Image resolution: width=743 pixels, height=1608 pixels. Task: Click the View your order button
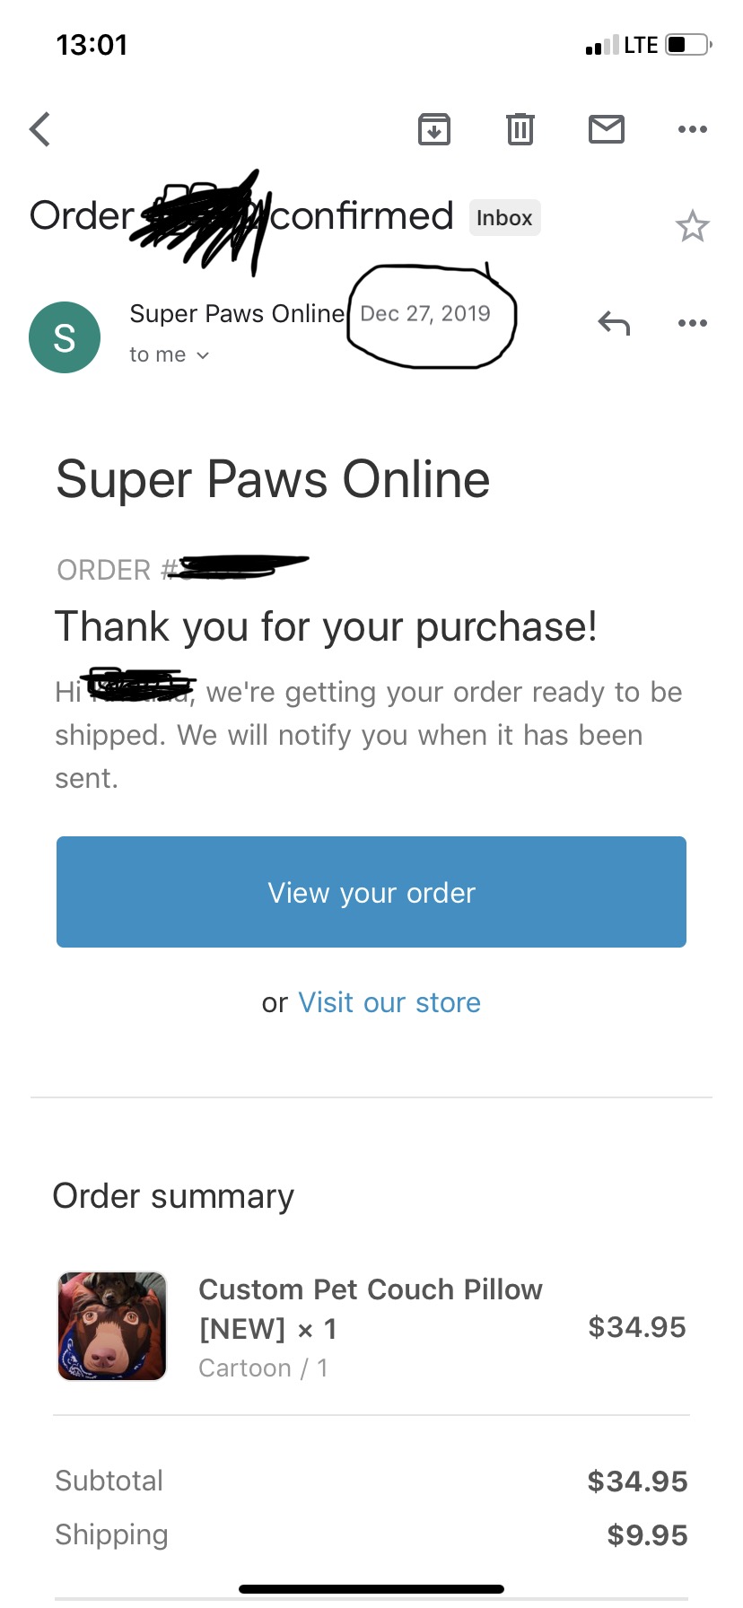[x=371, y=892]
